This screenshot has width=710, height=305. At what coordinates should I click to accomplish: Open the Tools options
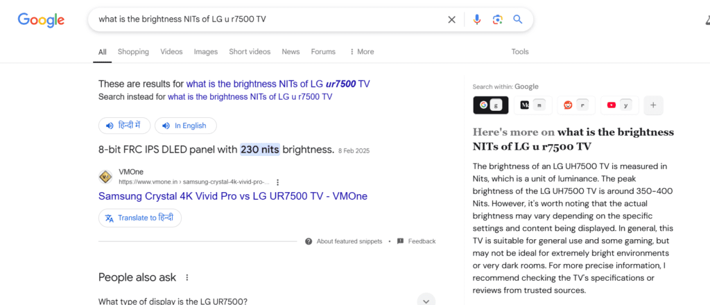[x=520, y=51]
